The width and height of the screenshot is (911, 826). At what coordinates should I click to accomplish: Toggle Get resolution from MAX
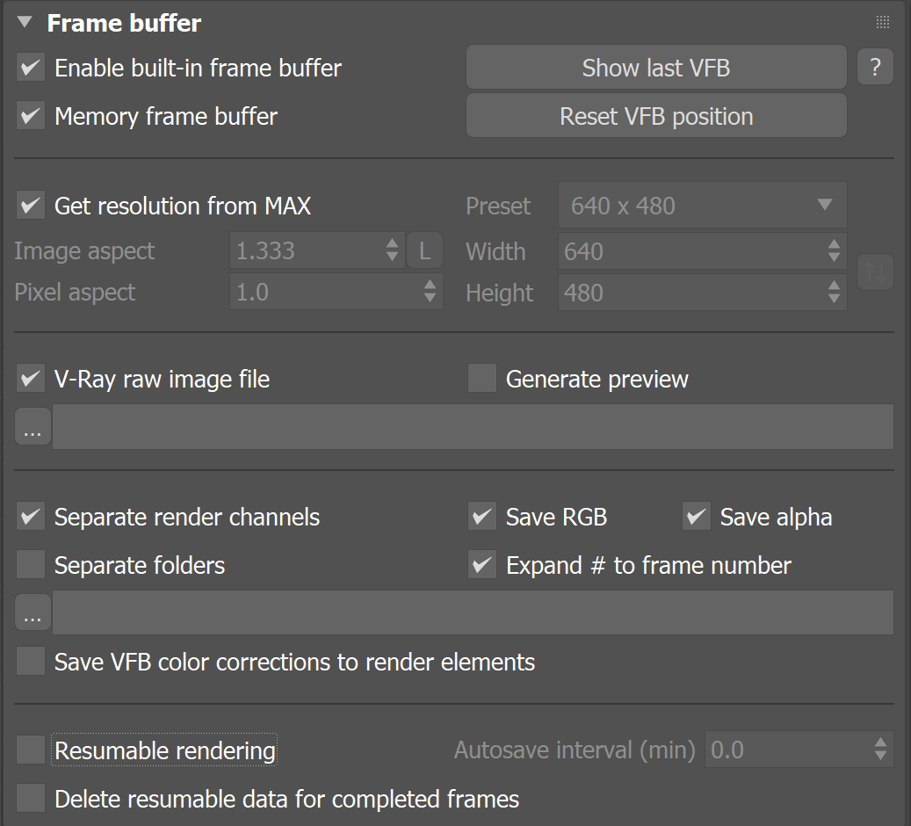[31, 206]
